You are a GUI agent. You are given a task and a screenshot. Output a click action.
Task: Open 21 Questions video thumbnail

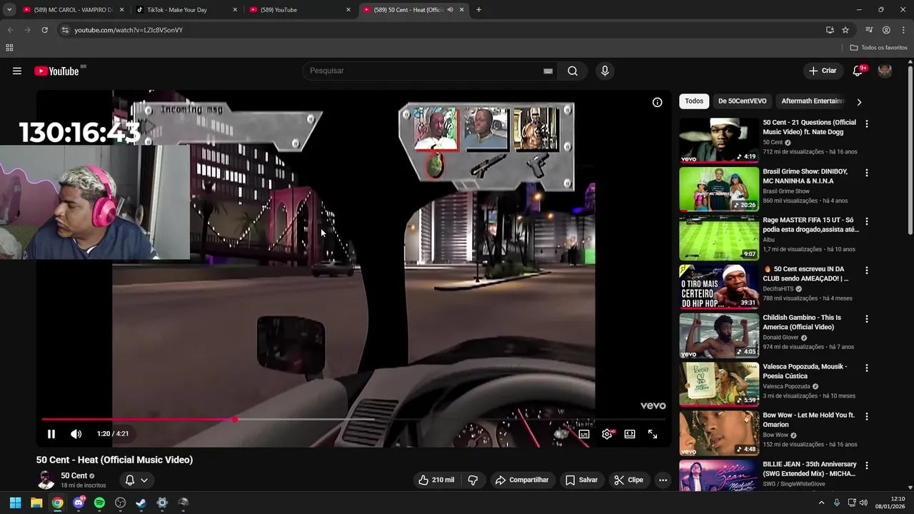(x=719, y=141)
